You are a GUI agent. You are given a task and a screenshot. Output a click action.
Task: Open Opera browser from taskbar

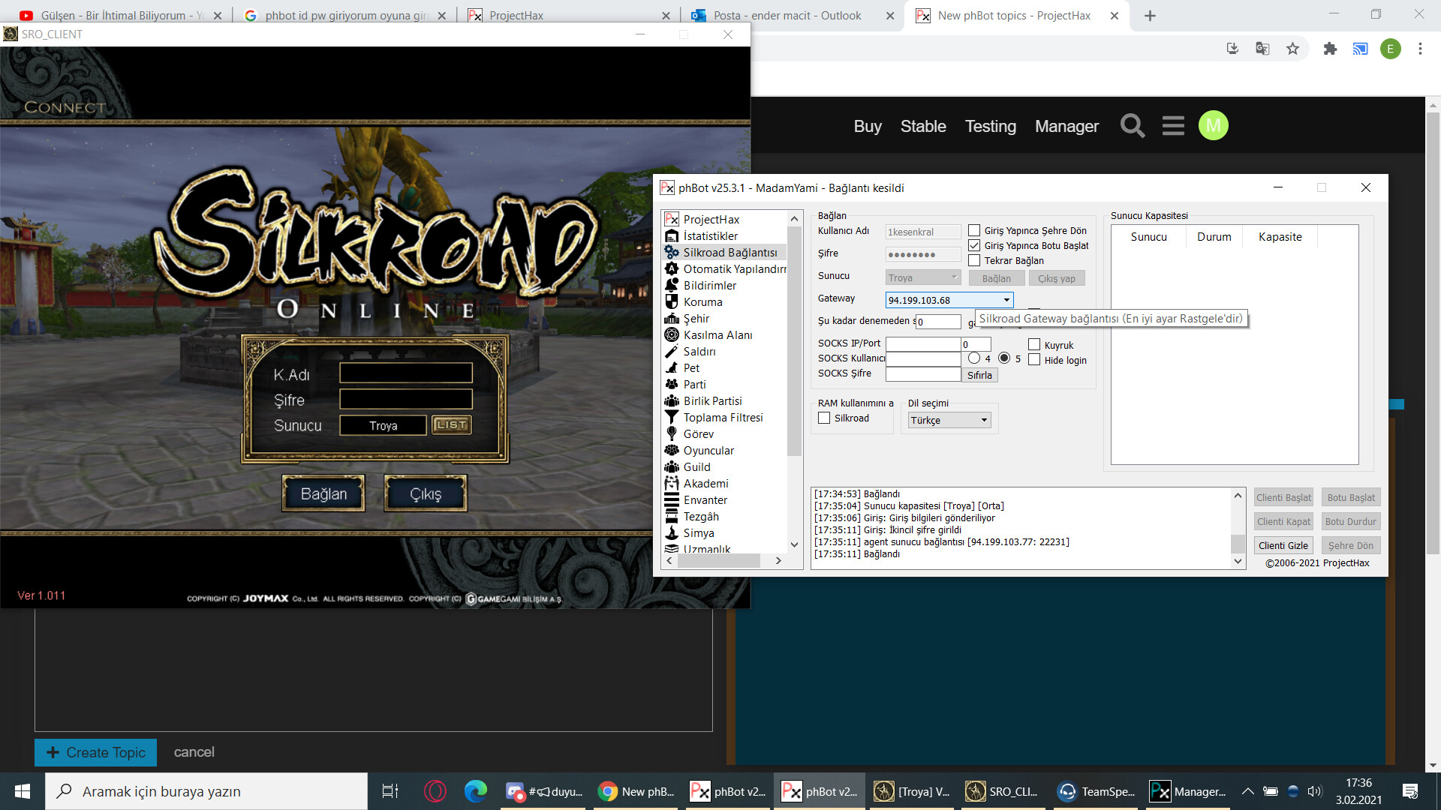pos(435,791)
